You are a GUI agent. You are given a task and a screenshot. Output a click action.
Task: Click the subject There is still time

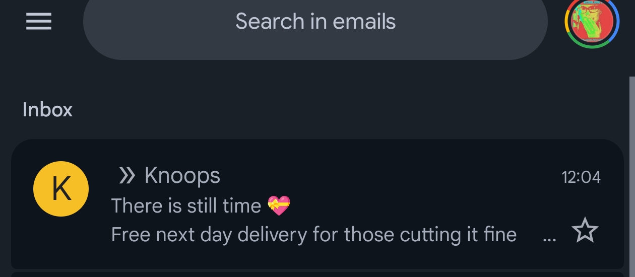point(185,205)
